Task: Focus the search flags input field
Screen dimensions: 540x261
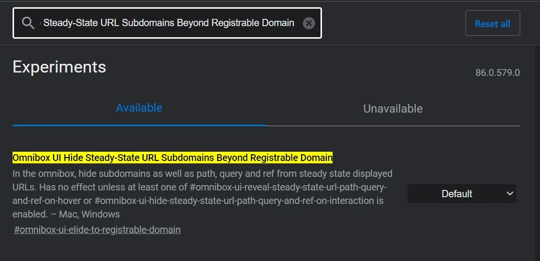Action: [169, 23]
